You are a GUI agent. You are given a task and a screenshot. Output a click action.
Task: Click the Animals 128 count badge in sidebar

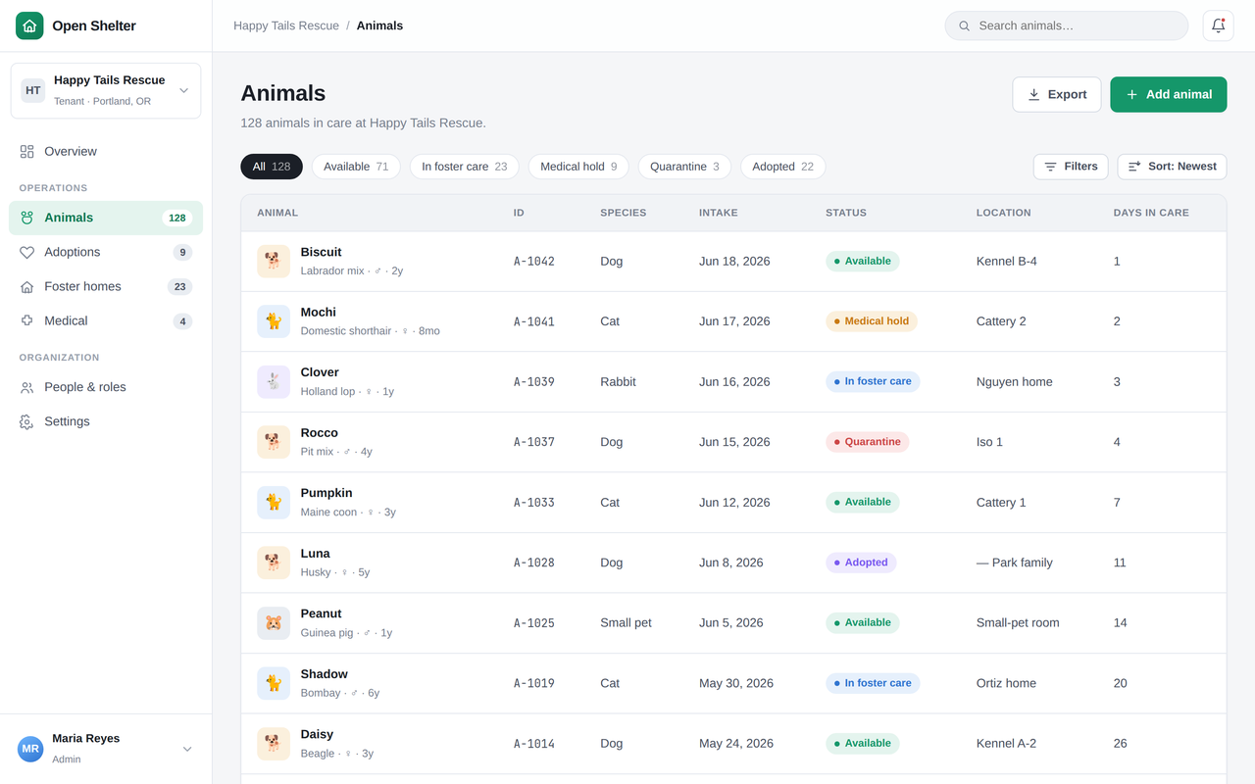(177, 218)
